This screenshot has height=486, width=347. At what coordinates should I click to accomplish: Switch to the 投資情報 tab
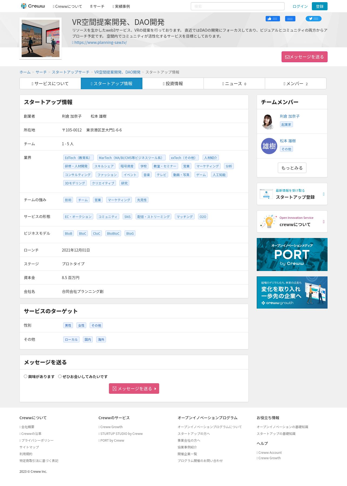[x=173, y=84]
